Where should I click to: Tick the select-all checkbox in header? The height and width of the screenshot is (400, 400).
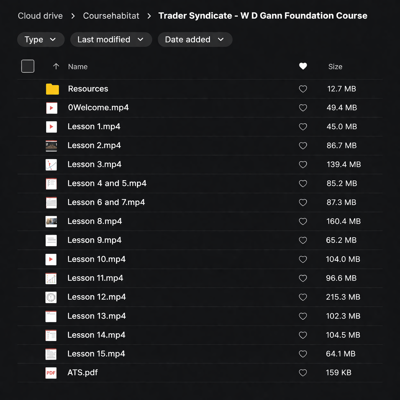tap(28, 66)
